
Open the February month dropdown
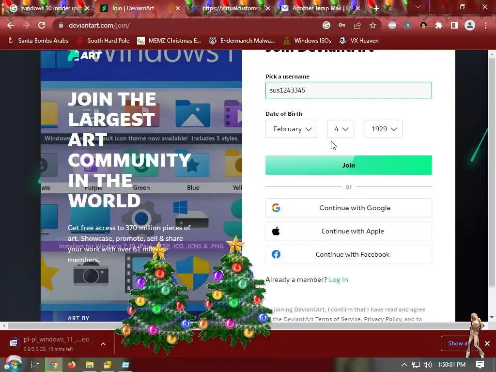tap(291, 129)
